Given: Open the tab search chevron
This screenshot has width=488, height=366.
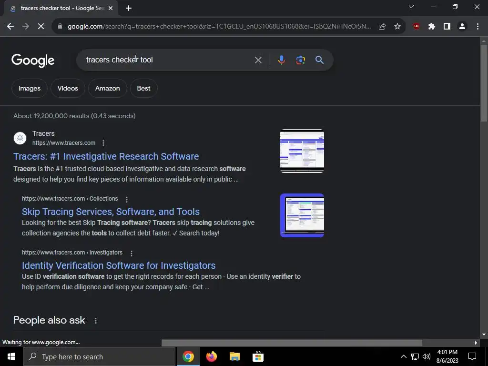Looking at the screenshot, I should click(x=411, y=7).
